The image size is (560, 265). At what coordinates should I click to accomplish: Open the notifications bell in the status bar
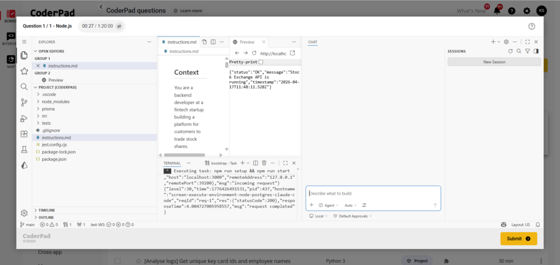538,225
